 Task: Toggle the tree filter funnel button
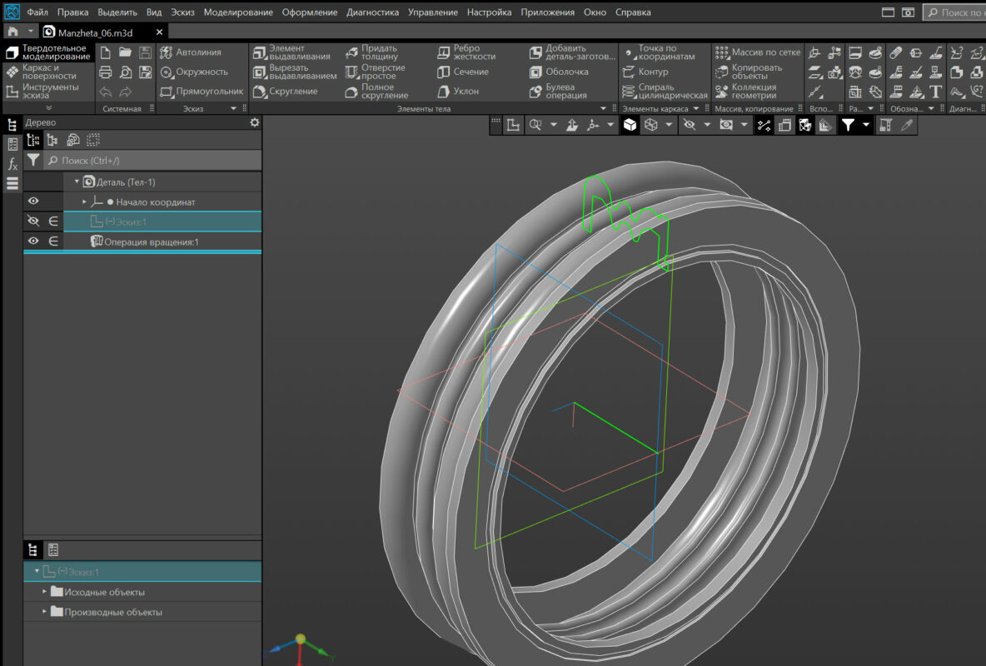(33, 161)
